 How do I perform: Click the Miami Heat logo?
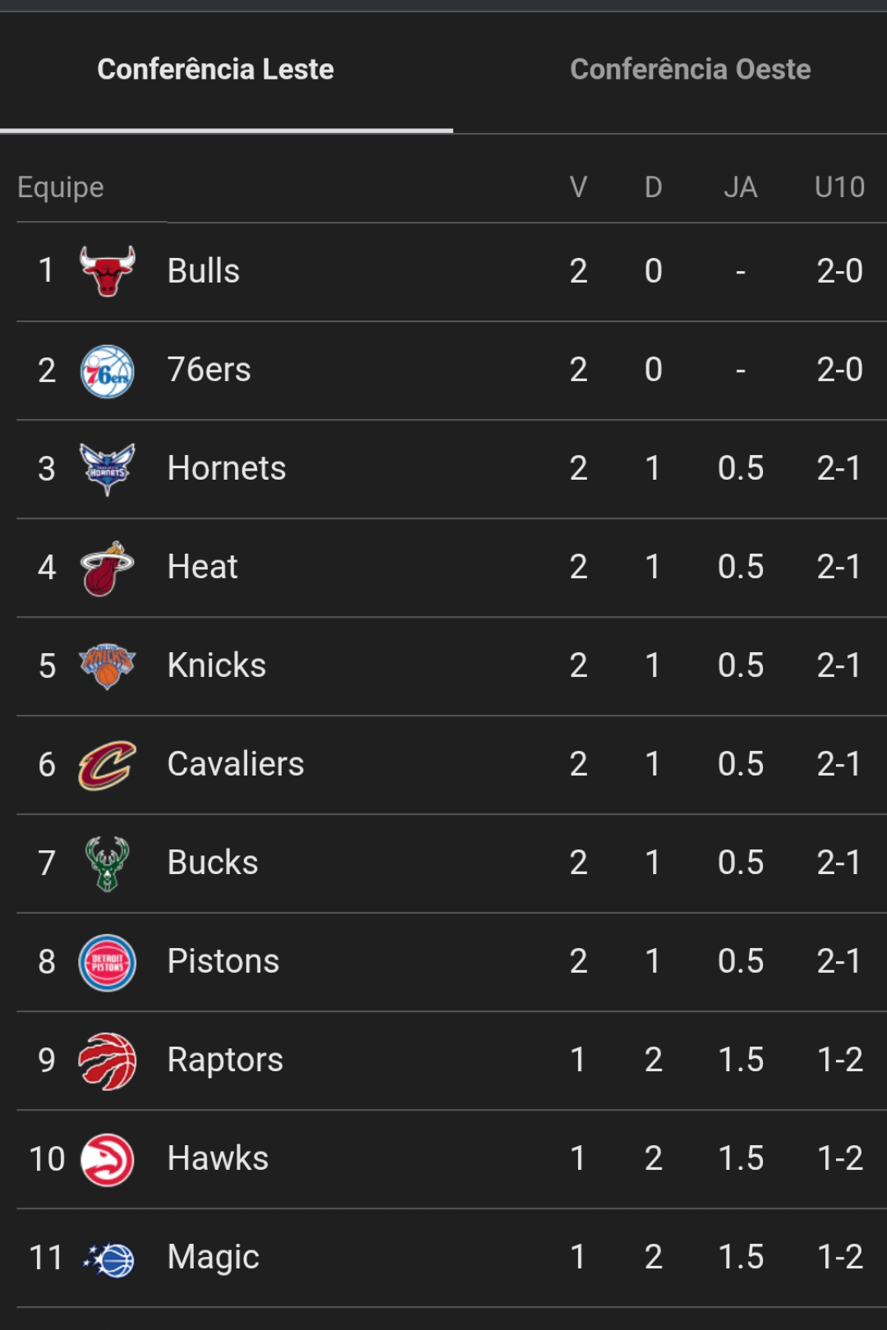tap(108, 568)
